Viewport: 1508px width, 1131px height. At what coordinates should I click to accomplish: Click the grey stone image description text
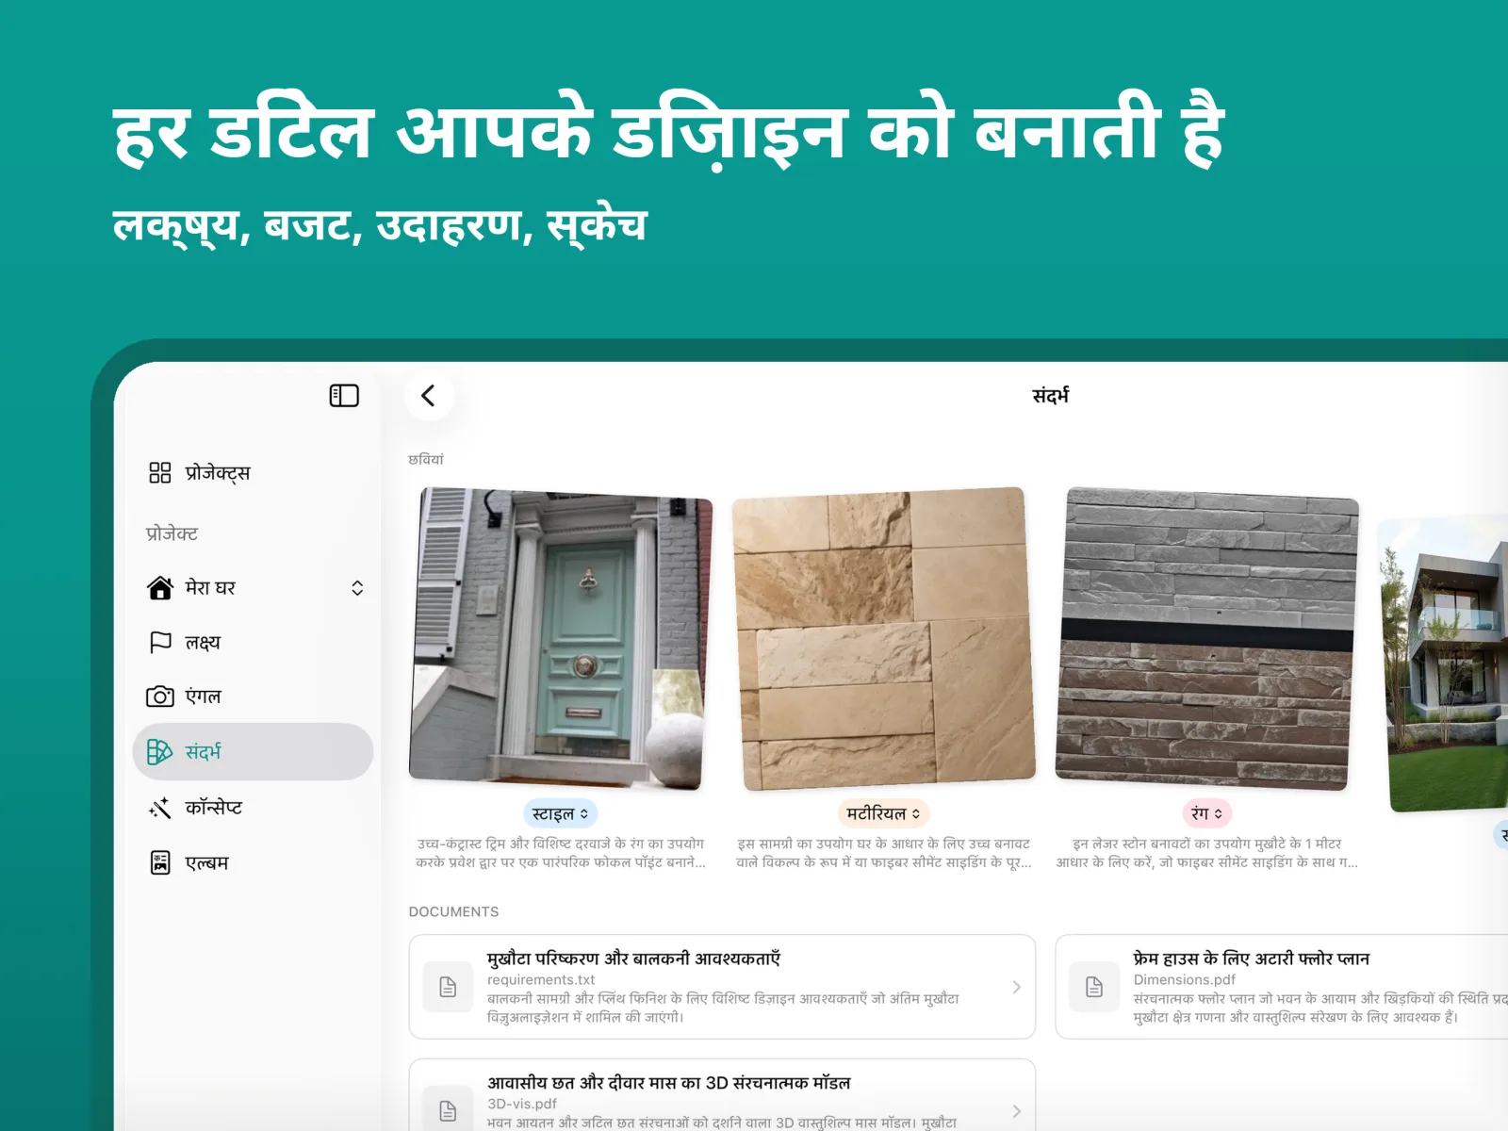[x=1207, y=853]
